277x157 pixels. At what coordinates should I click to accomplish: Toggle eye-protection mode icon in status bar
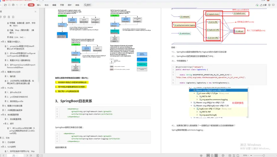201,156
